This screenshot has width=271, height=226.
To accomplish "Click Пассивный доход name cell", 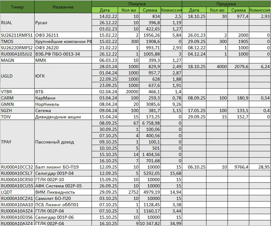I will (x=63, y=142).
